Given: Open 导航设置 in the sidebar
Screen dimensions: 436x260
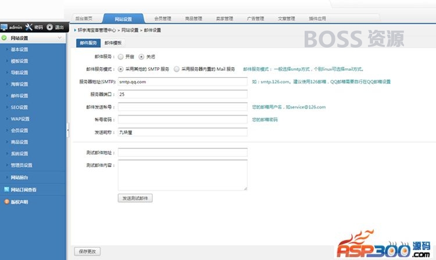Looking at the screenshot, I should tap(19, 73).
